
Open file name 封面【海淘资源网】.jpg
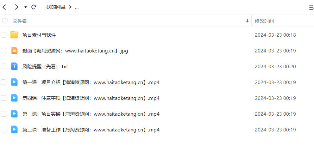point(75,51)
